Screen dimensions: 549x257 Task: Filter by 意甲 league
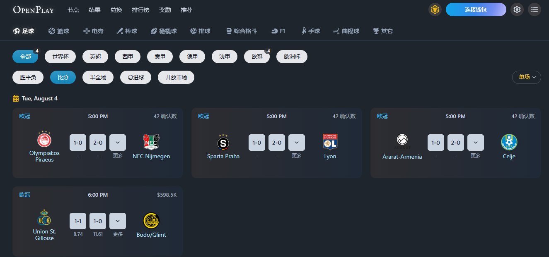point(160,57)
